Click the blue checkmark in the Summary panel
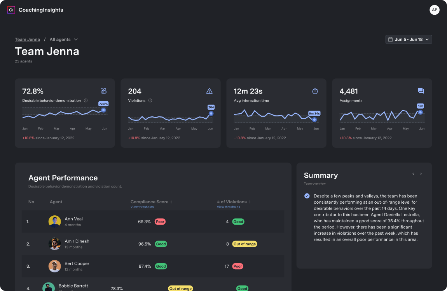Viewport: 447px width, 291px height. tap(307, 196)
